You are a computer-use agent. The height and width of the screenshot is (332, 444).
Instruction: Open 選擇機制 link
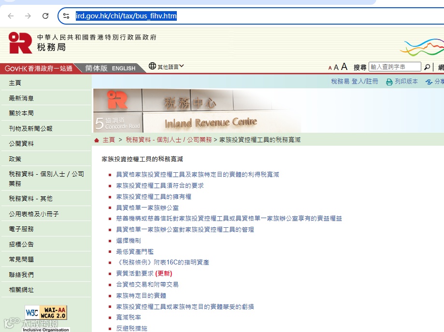(x=129, y=241)
